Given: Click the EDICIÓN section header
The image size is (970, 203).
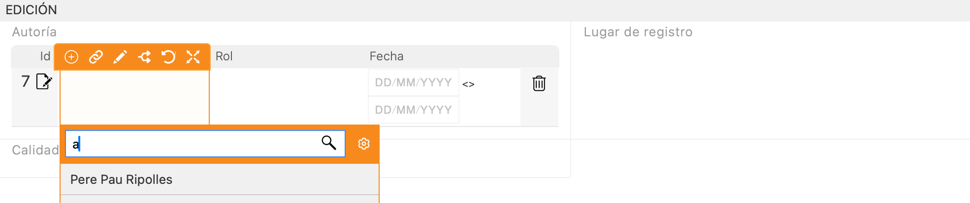Looking at the screenshot, I should tap(32, 10).
